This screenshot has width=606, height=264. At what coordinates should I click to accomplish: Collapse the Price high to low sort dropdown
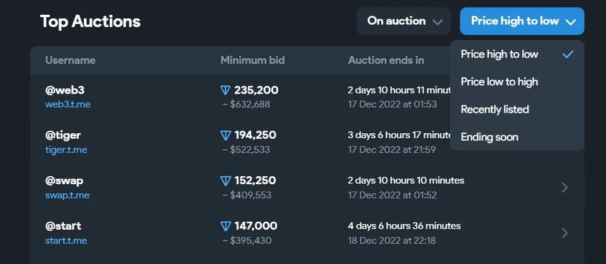point(522,21)
